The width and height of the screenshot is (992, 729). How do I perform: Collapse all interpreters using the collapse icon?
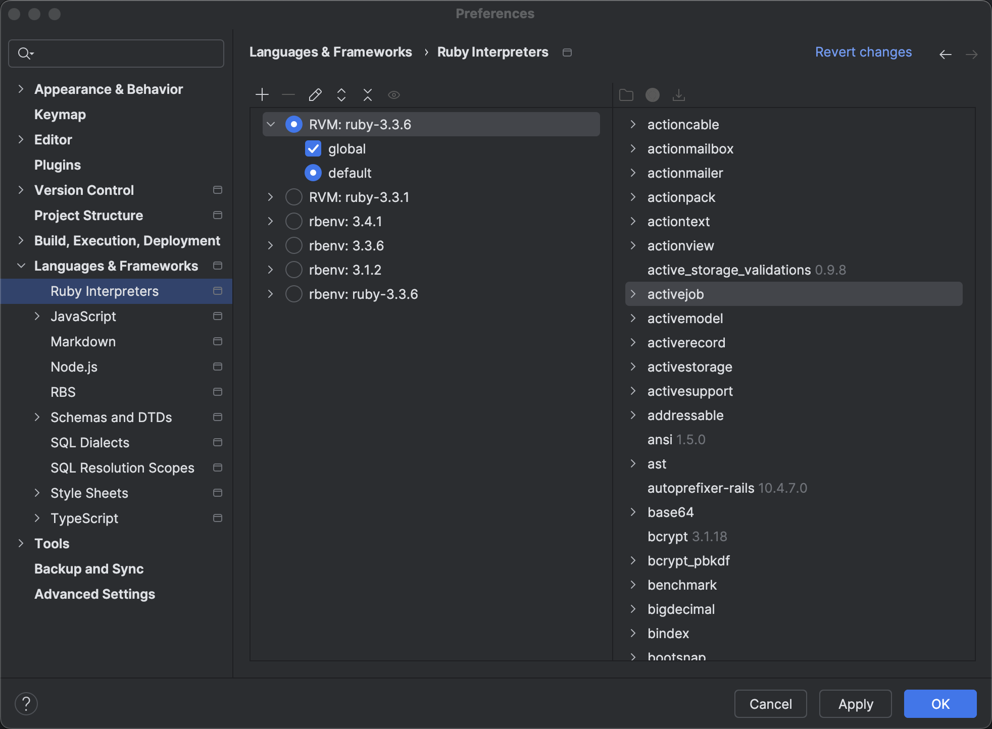(367, 94)
